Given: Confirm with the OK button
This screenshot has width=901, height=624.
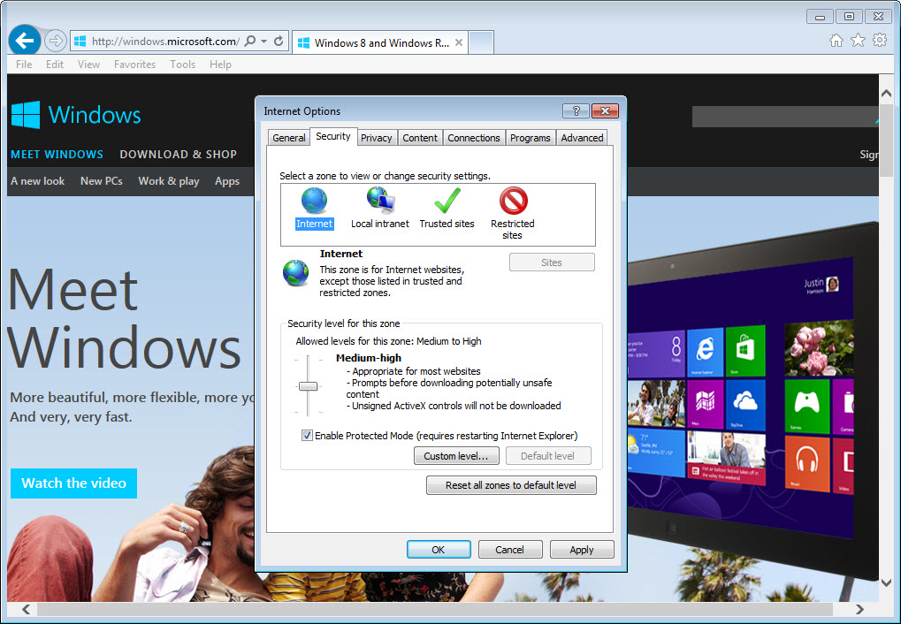Looking at the screenshot, I should click(439, 550).
